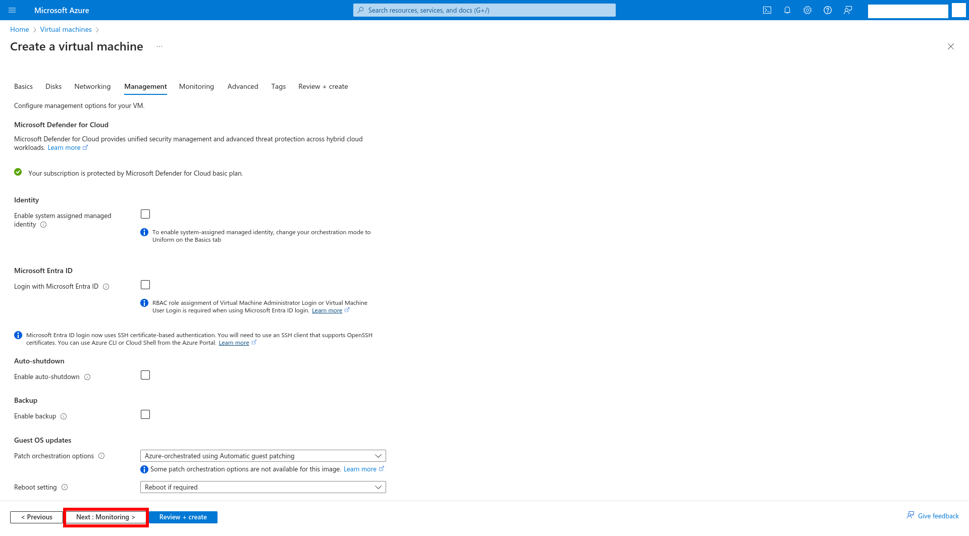
Task: Open the help question mark menu
Action: pyautogui.click(x=828, y=10)
